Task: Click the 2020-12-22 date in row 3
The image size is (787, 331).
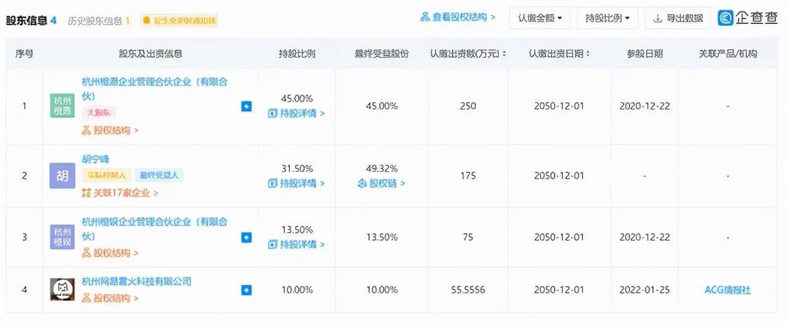Action: click(x=644, y=237)
